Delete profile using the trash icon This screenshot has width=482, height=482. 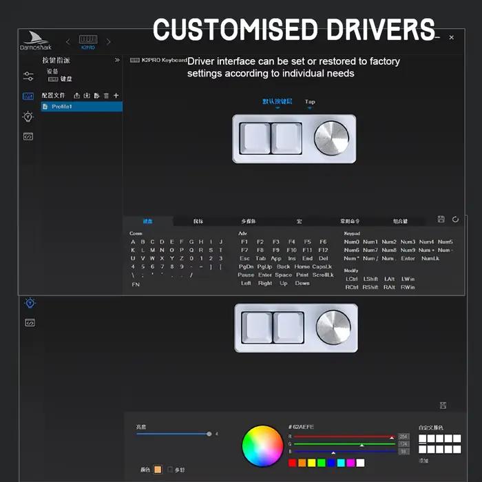click(x=106, y=96)
